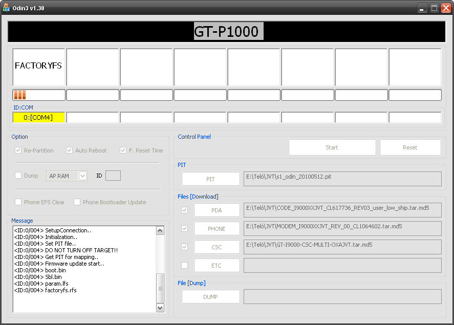Select the 'Firmware update start..' log line
The height and width of the screenshot is (325, 454).
(59, 264)
